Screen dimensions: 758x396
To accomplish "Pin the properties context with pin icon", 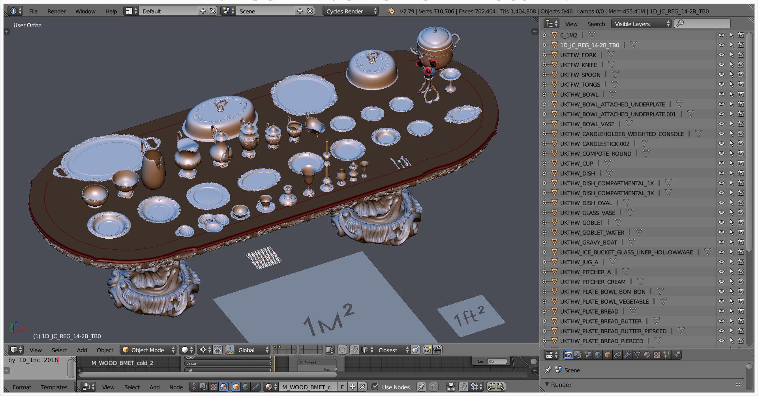I will (x=548, y=370).
